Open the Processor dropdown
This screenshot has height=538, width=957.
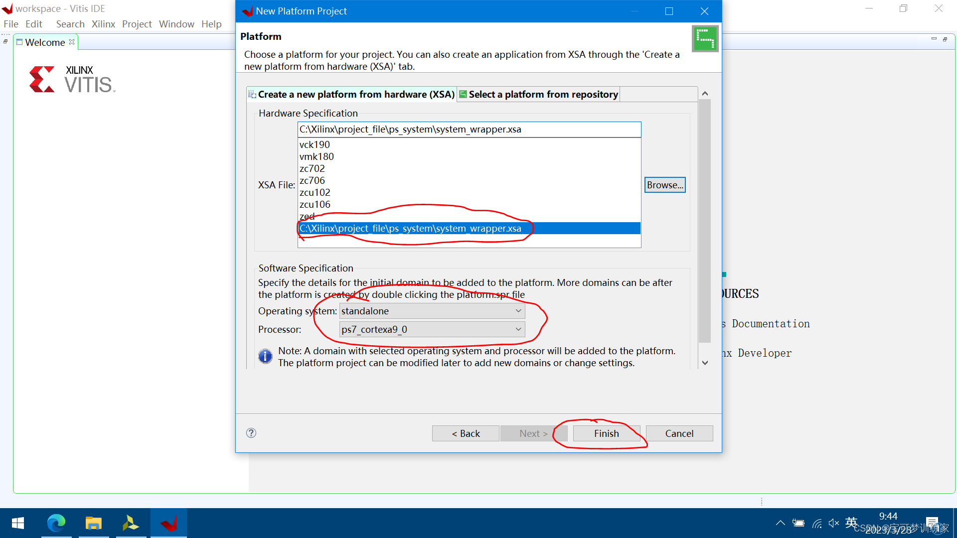(432, 329)
